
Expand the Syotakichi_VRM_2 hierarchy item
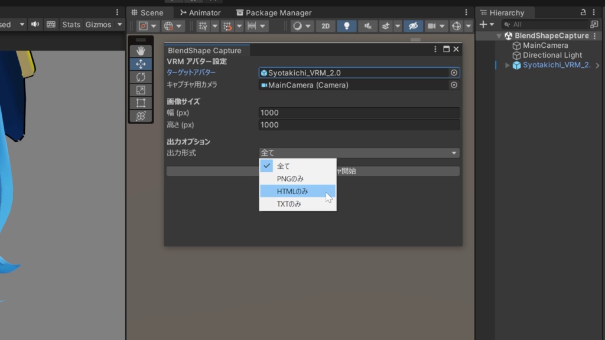click(508, 65)
